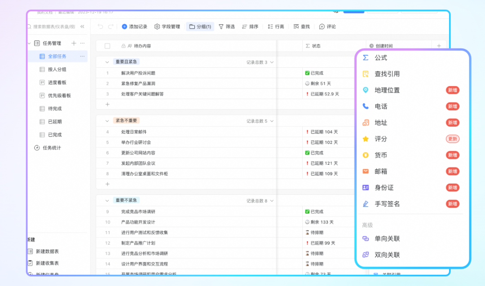Click 新建数据表 link

click(x=47, y=251)
